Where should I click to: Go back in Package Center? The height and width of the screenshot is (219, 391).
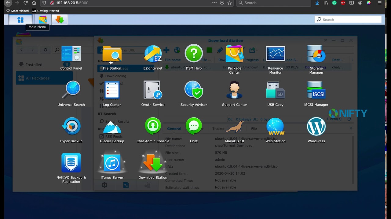tap(21, 50)
